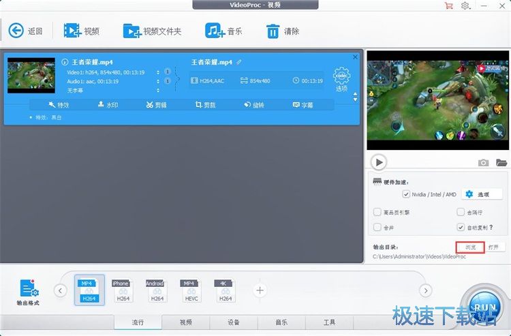The width and height of the screenshot is (511, 336).
Task: Add a new format with plus button
Action: [260, 290]
